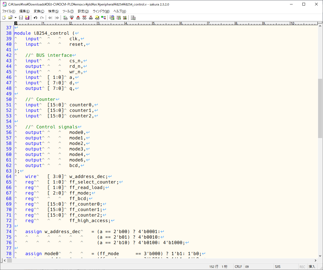Click 'bcd,' on line 62

click(75, 166)
